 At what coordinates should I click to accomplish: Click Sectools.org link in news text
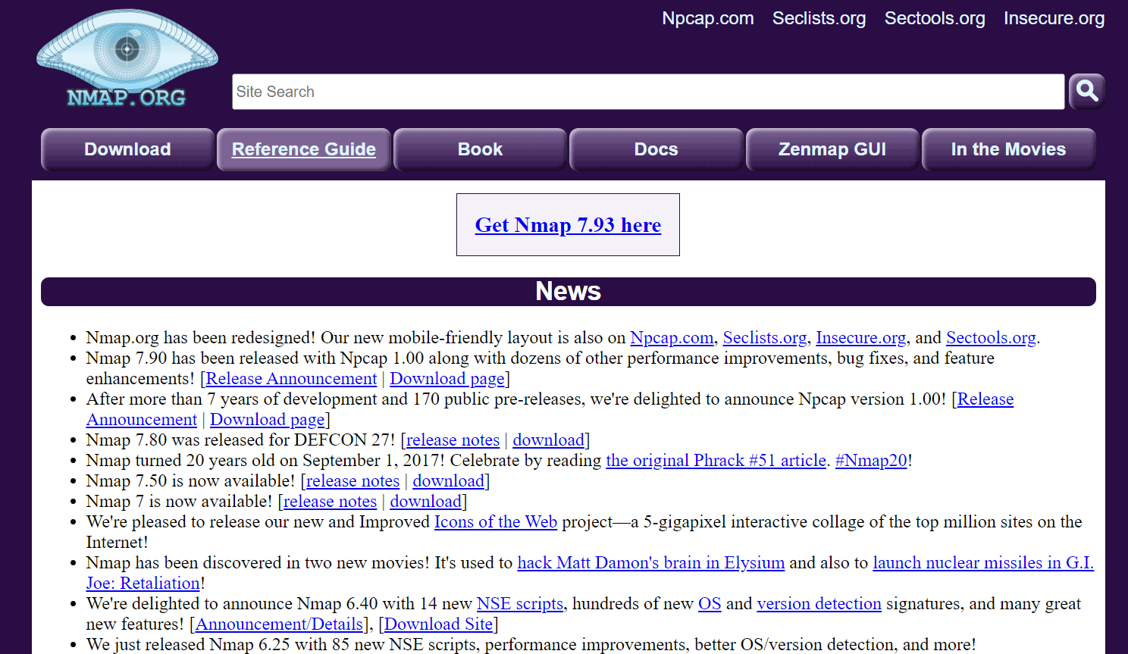pyautogui.click(x=991, y=337)
